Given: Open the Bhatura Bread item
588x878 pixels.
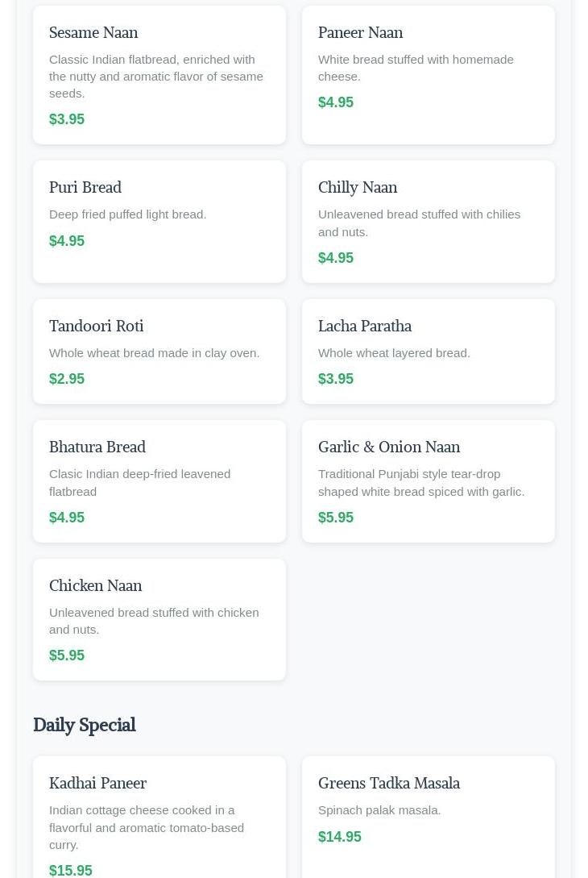Looking at the screenshot, I should [97, 447].
